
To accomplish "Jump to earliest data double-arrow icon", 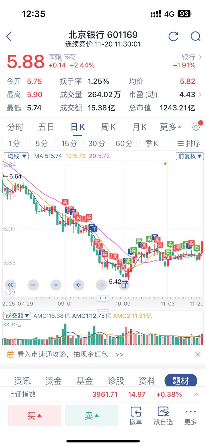I will (10, 285).
